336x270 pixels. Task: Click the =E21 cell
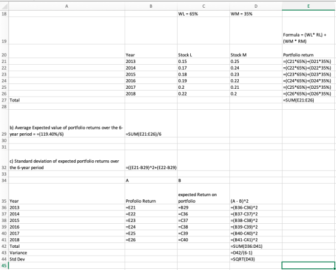coord(151,208)
